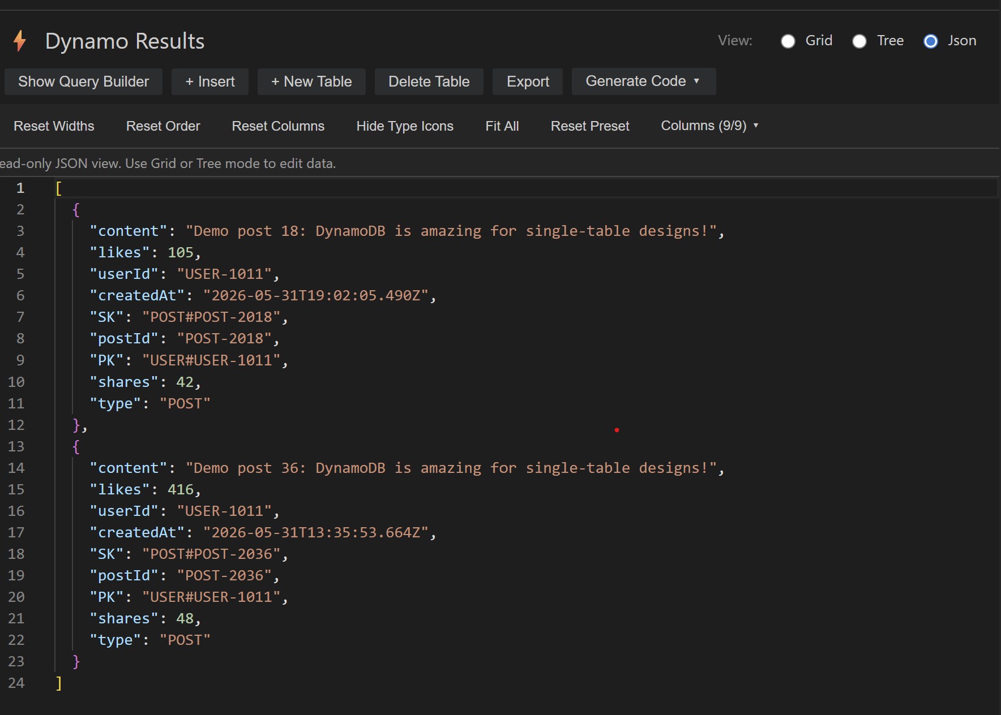Screen dimensions: 1001x715
Task: Click the "userId" key on line 5
Action: 124,274
